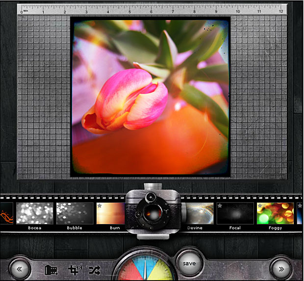This screenshot has height=281, width=304.
Task: Click the tulip photo preview
Action: [151, 96]
